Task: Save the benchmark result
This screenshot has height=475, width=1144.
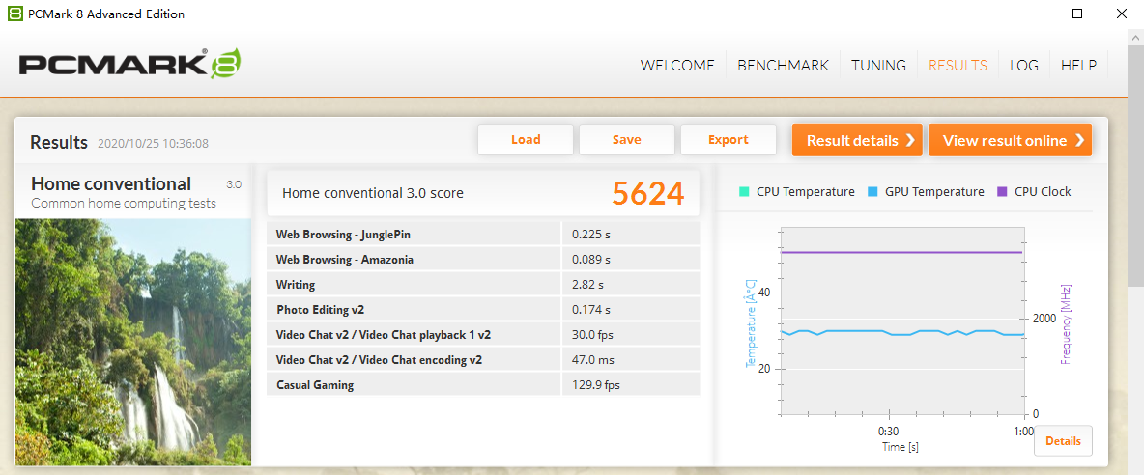Action: [626, 140]
